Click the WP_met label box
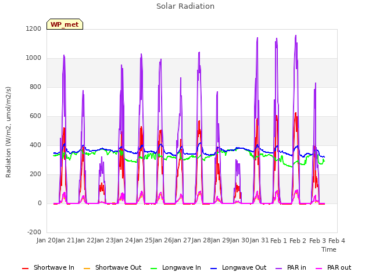The height and width of the screenshot is (279, 372). 65,24
